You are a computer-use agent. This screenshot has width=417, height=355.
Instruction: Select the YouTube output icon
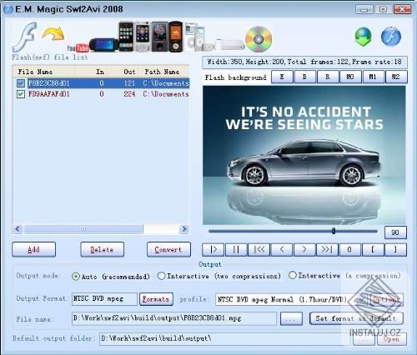[x=78, y=48]
